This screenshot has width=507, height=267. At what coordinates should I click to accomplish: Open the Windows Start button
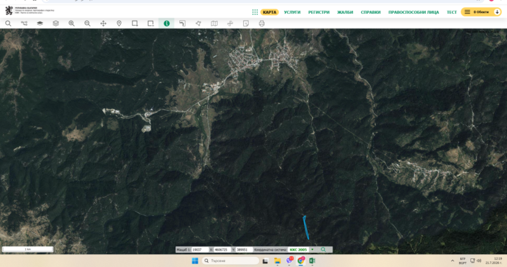point(195,261)
